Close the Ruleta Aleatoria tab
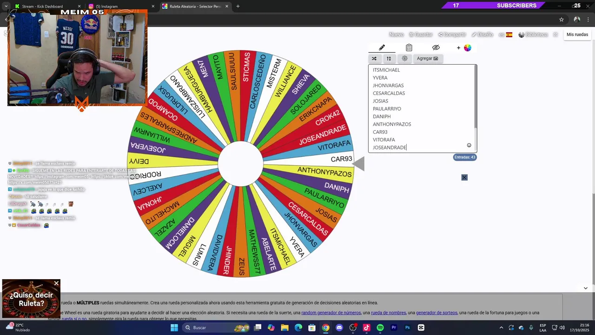 pyautogui.click(x=227, y=7)
